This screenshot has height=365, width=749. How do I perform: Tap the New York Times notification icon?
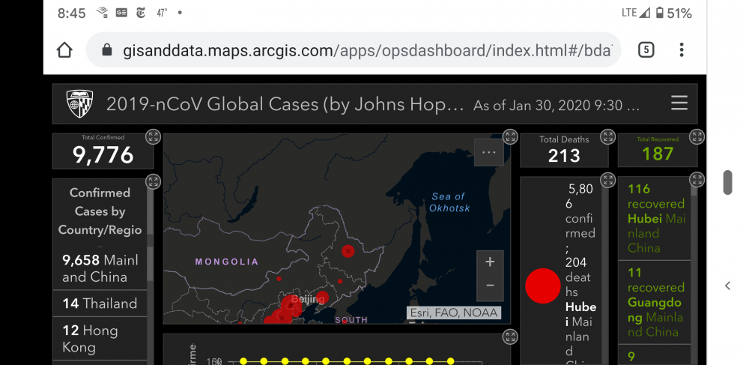141,13
